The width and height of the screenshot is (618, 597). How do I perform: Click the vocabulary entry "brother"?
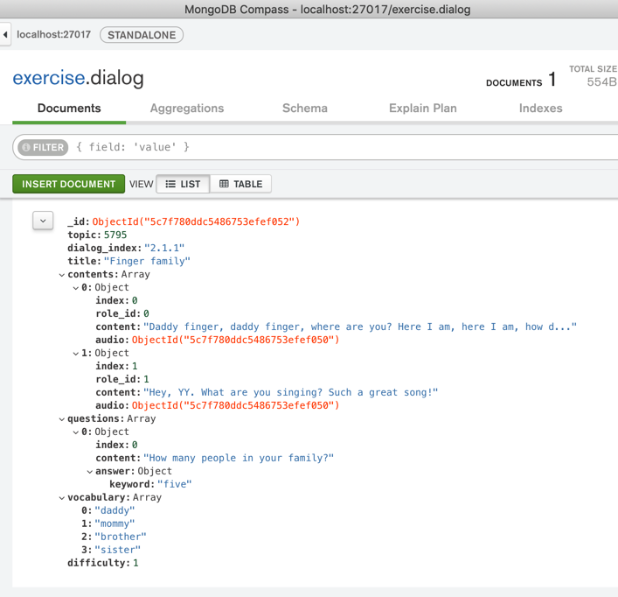coord(121,537)
